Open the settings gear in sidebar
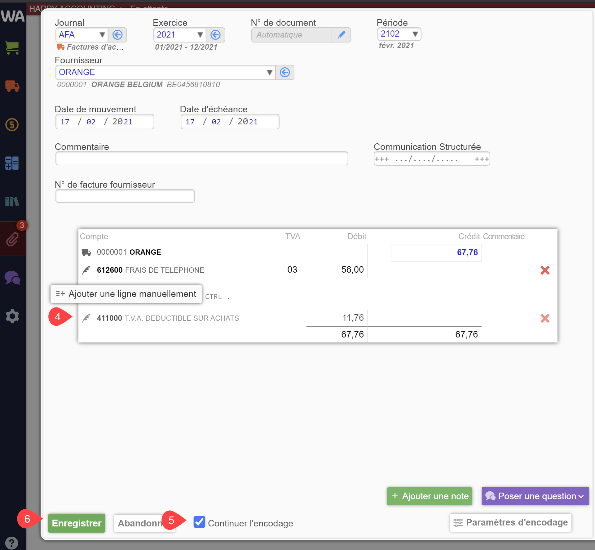Screen dimensions: 595x550 tap(12, 316)
